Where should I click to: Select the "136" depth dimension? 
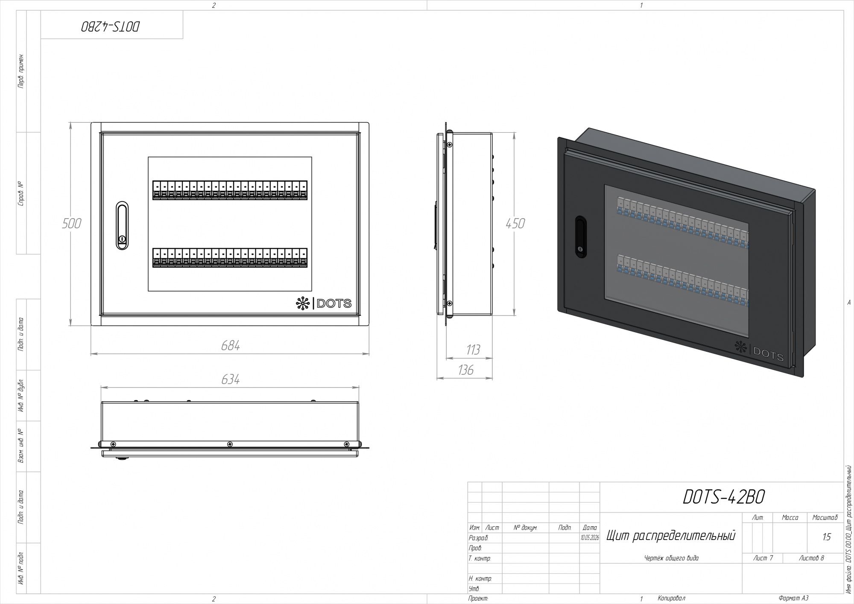pos(465,370)
